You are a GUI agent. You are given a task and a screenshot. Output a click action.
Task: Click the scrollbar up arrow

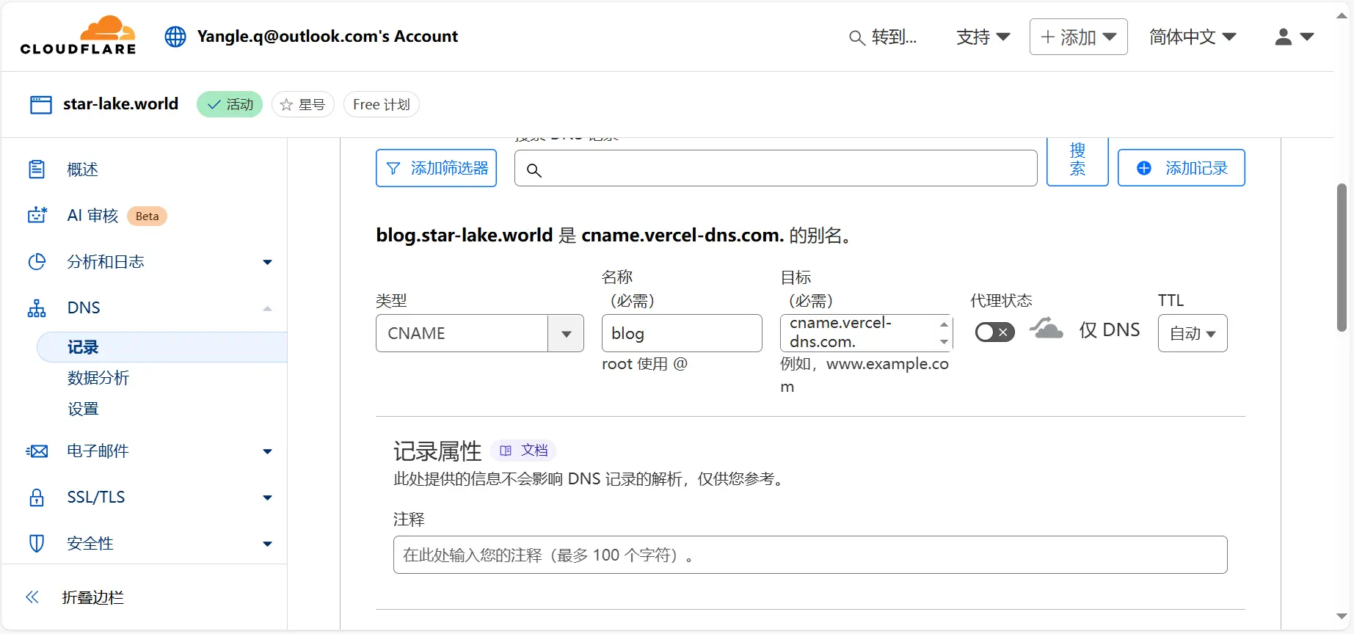pyautogui.click(x=1342, y=16)
